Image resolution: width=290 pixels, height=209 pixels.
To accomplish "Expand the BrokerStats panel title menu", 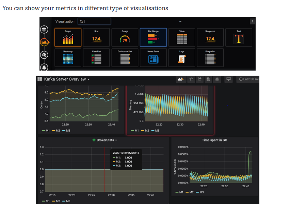I will click(x=105, y=140).
